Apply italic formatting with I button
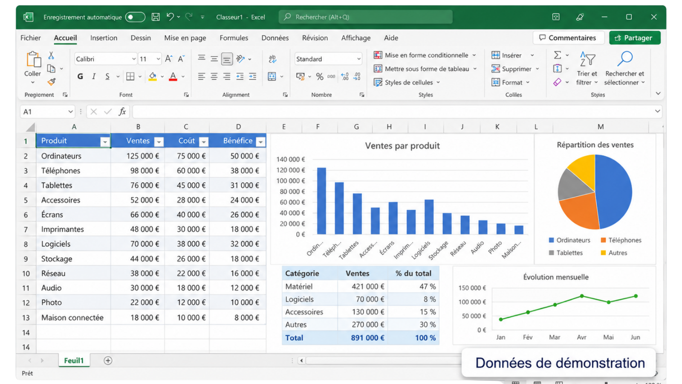 click(x=94, y=76)
